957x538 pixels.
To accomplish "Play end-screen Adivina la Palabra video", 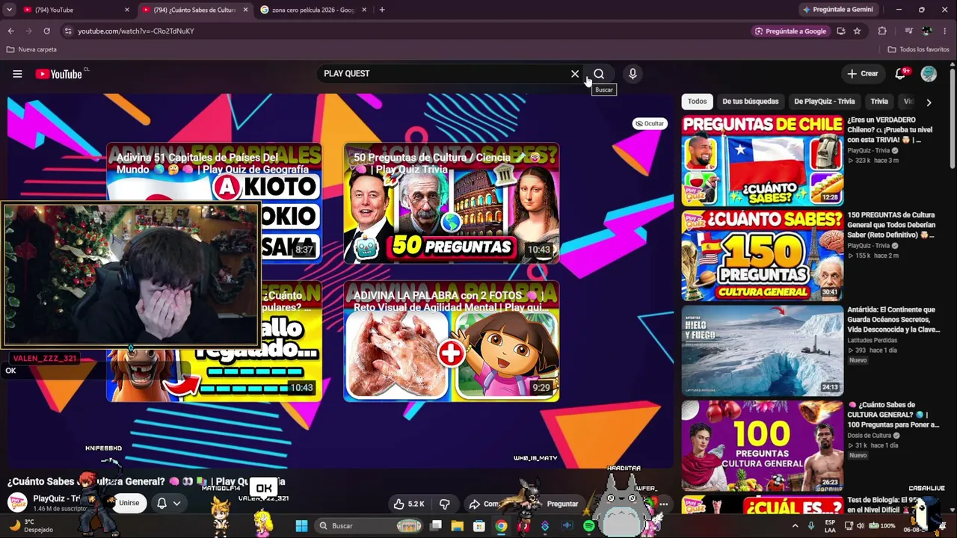I will 451,341.
